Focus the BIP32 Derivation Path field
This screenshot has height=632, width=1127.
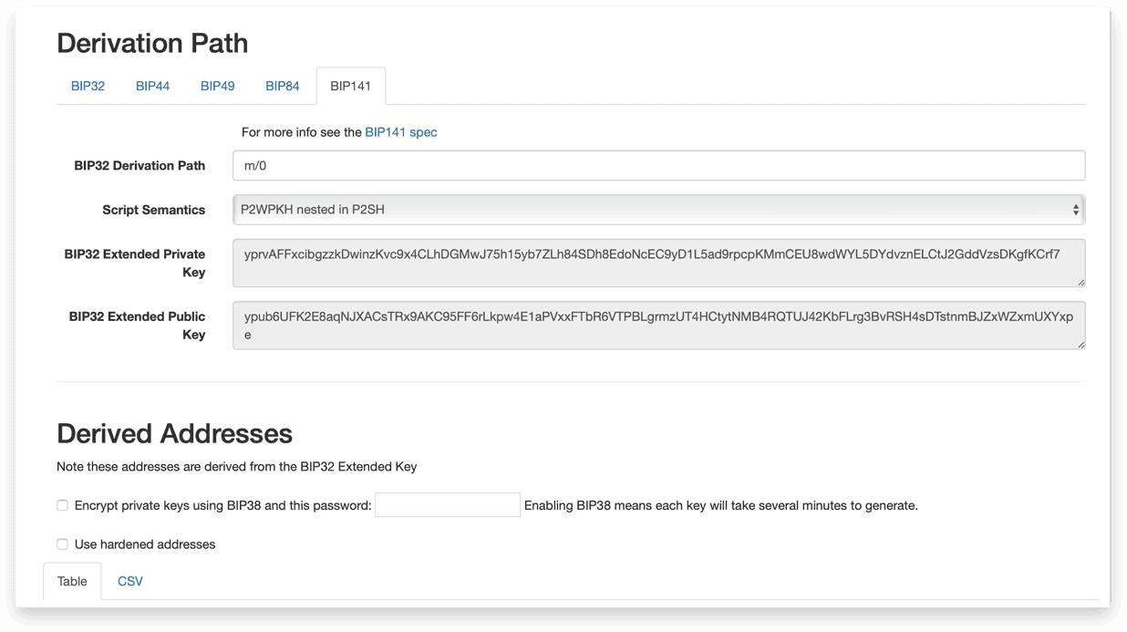[658, 166]
